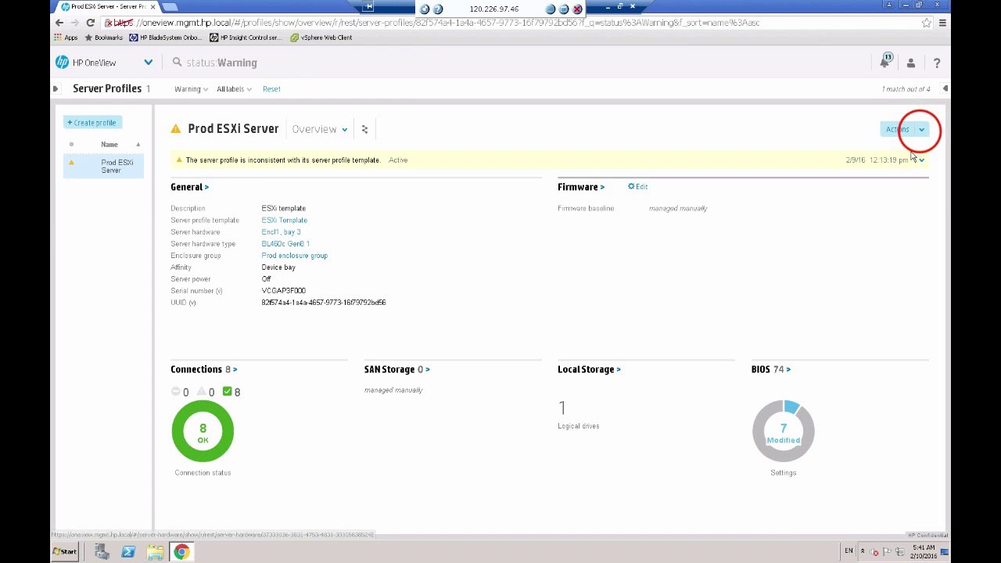The image size is (1001, 563).
Task: Open the Chrome menu hamburger icon
Action: tap(942, 23)
